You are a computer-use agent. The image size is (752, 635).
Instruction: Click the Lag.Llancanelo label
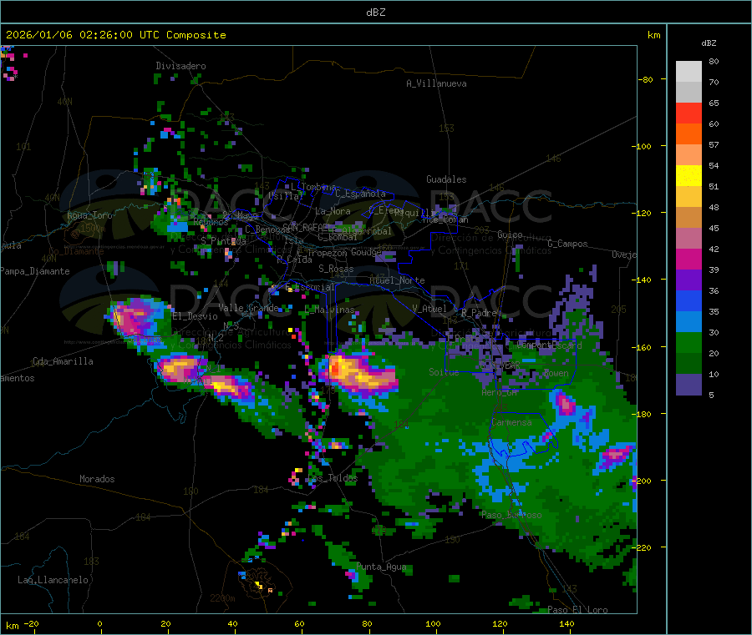53,580
